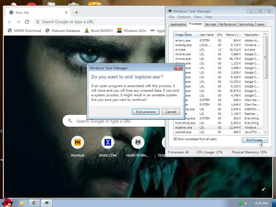Open Malware Database bookmark
276x207 pixels.
pyautogui.click(x=63, y=31)
